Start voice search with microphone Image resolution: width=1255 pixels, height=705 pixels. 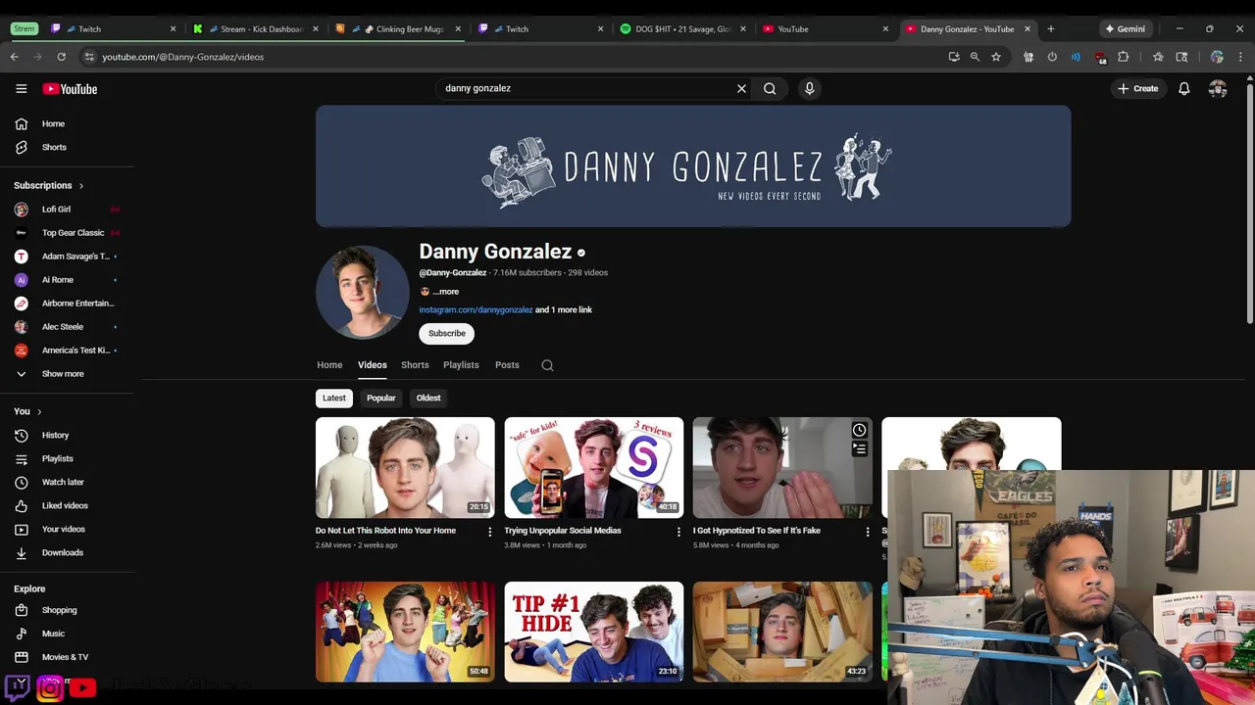point(809,88)
